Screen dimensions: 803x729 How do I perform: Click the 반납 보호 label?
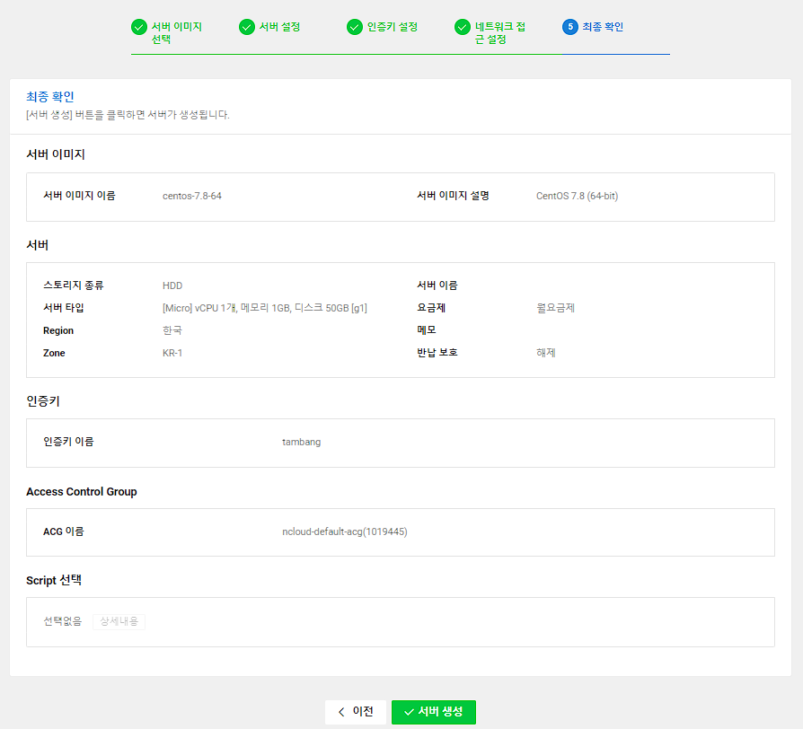click(x=437, y=353)
